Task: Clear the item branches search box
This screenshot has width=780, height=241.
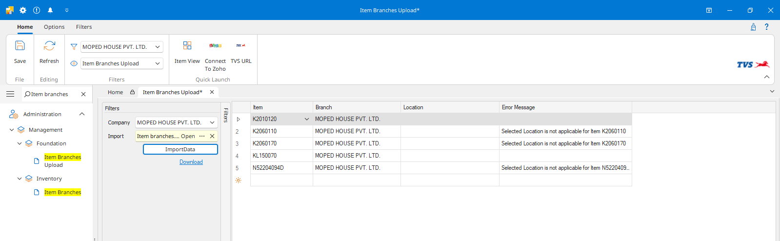Action: pyautogui.click(x=83, y=94)
